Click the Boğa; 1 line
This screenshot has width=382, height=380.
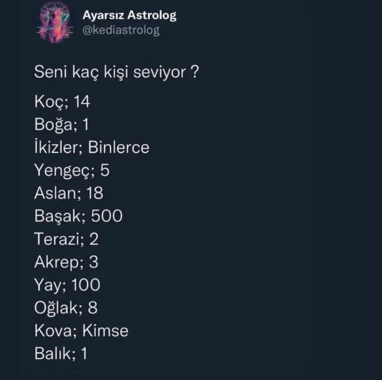coord(62,125)
